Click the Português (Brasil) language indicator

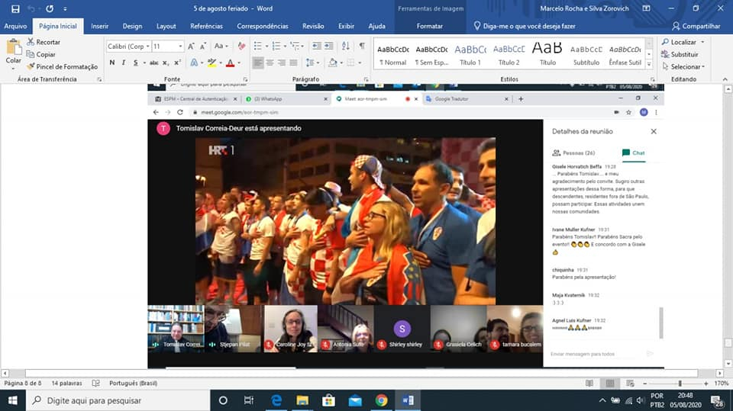click(x=133, y=383)
